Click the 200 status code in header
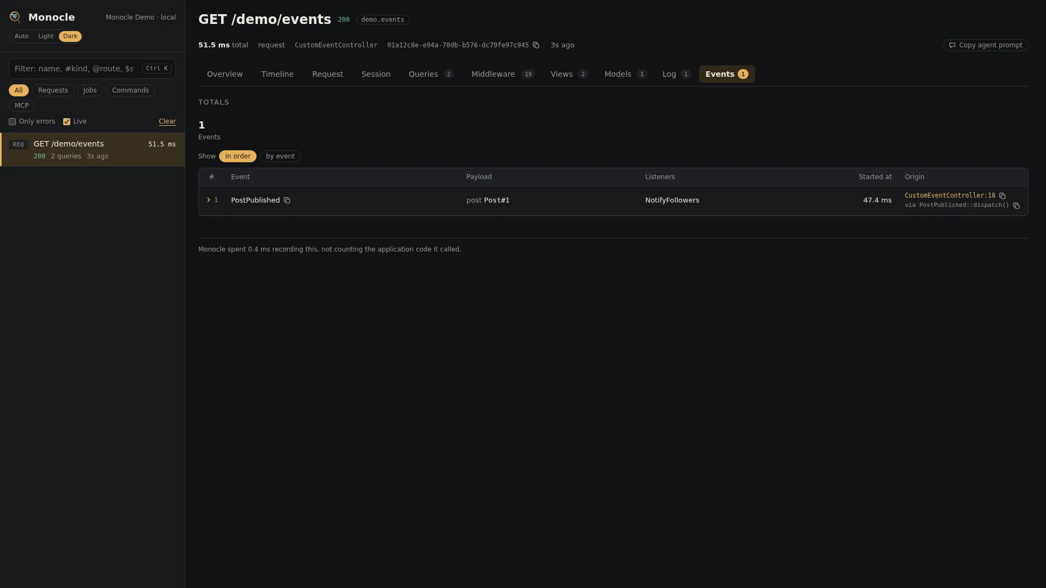 click(344, 20)
